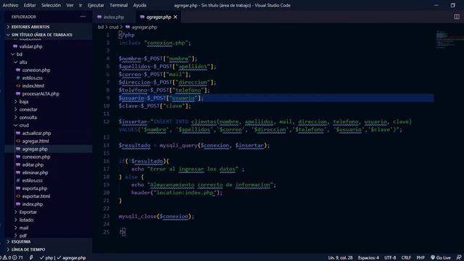Click the HTML icon beside exportar.html
This screenshot has height=261, width=464.
(x=18, y=196)
